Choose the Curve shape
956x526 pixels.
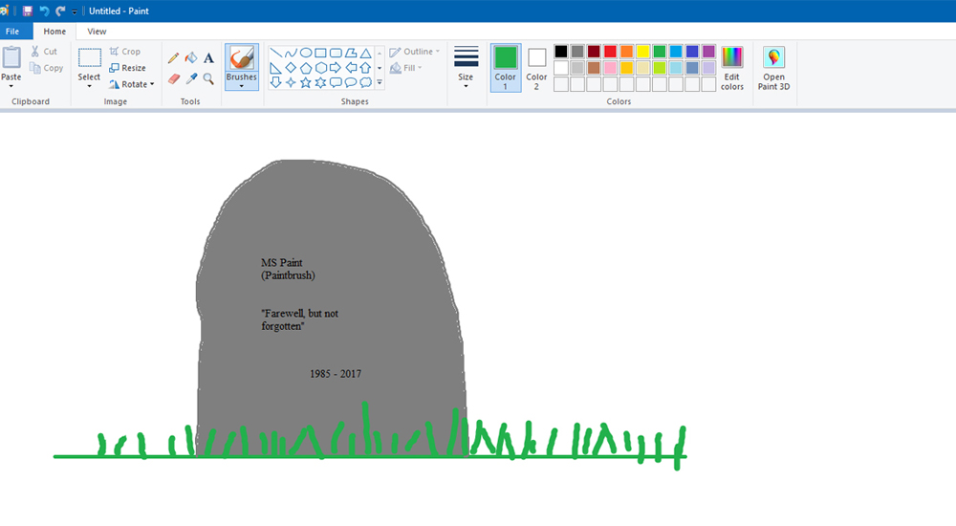click(291, 54)
